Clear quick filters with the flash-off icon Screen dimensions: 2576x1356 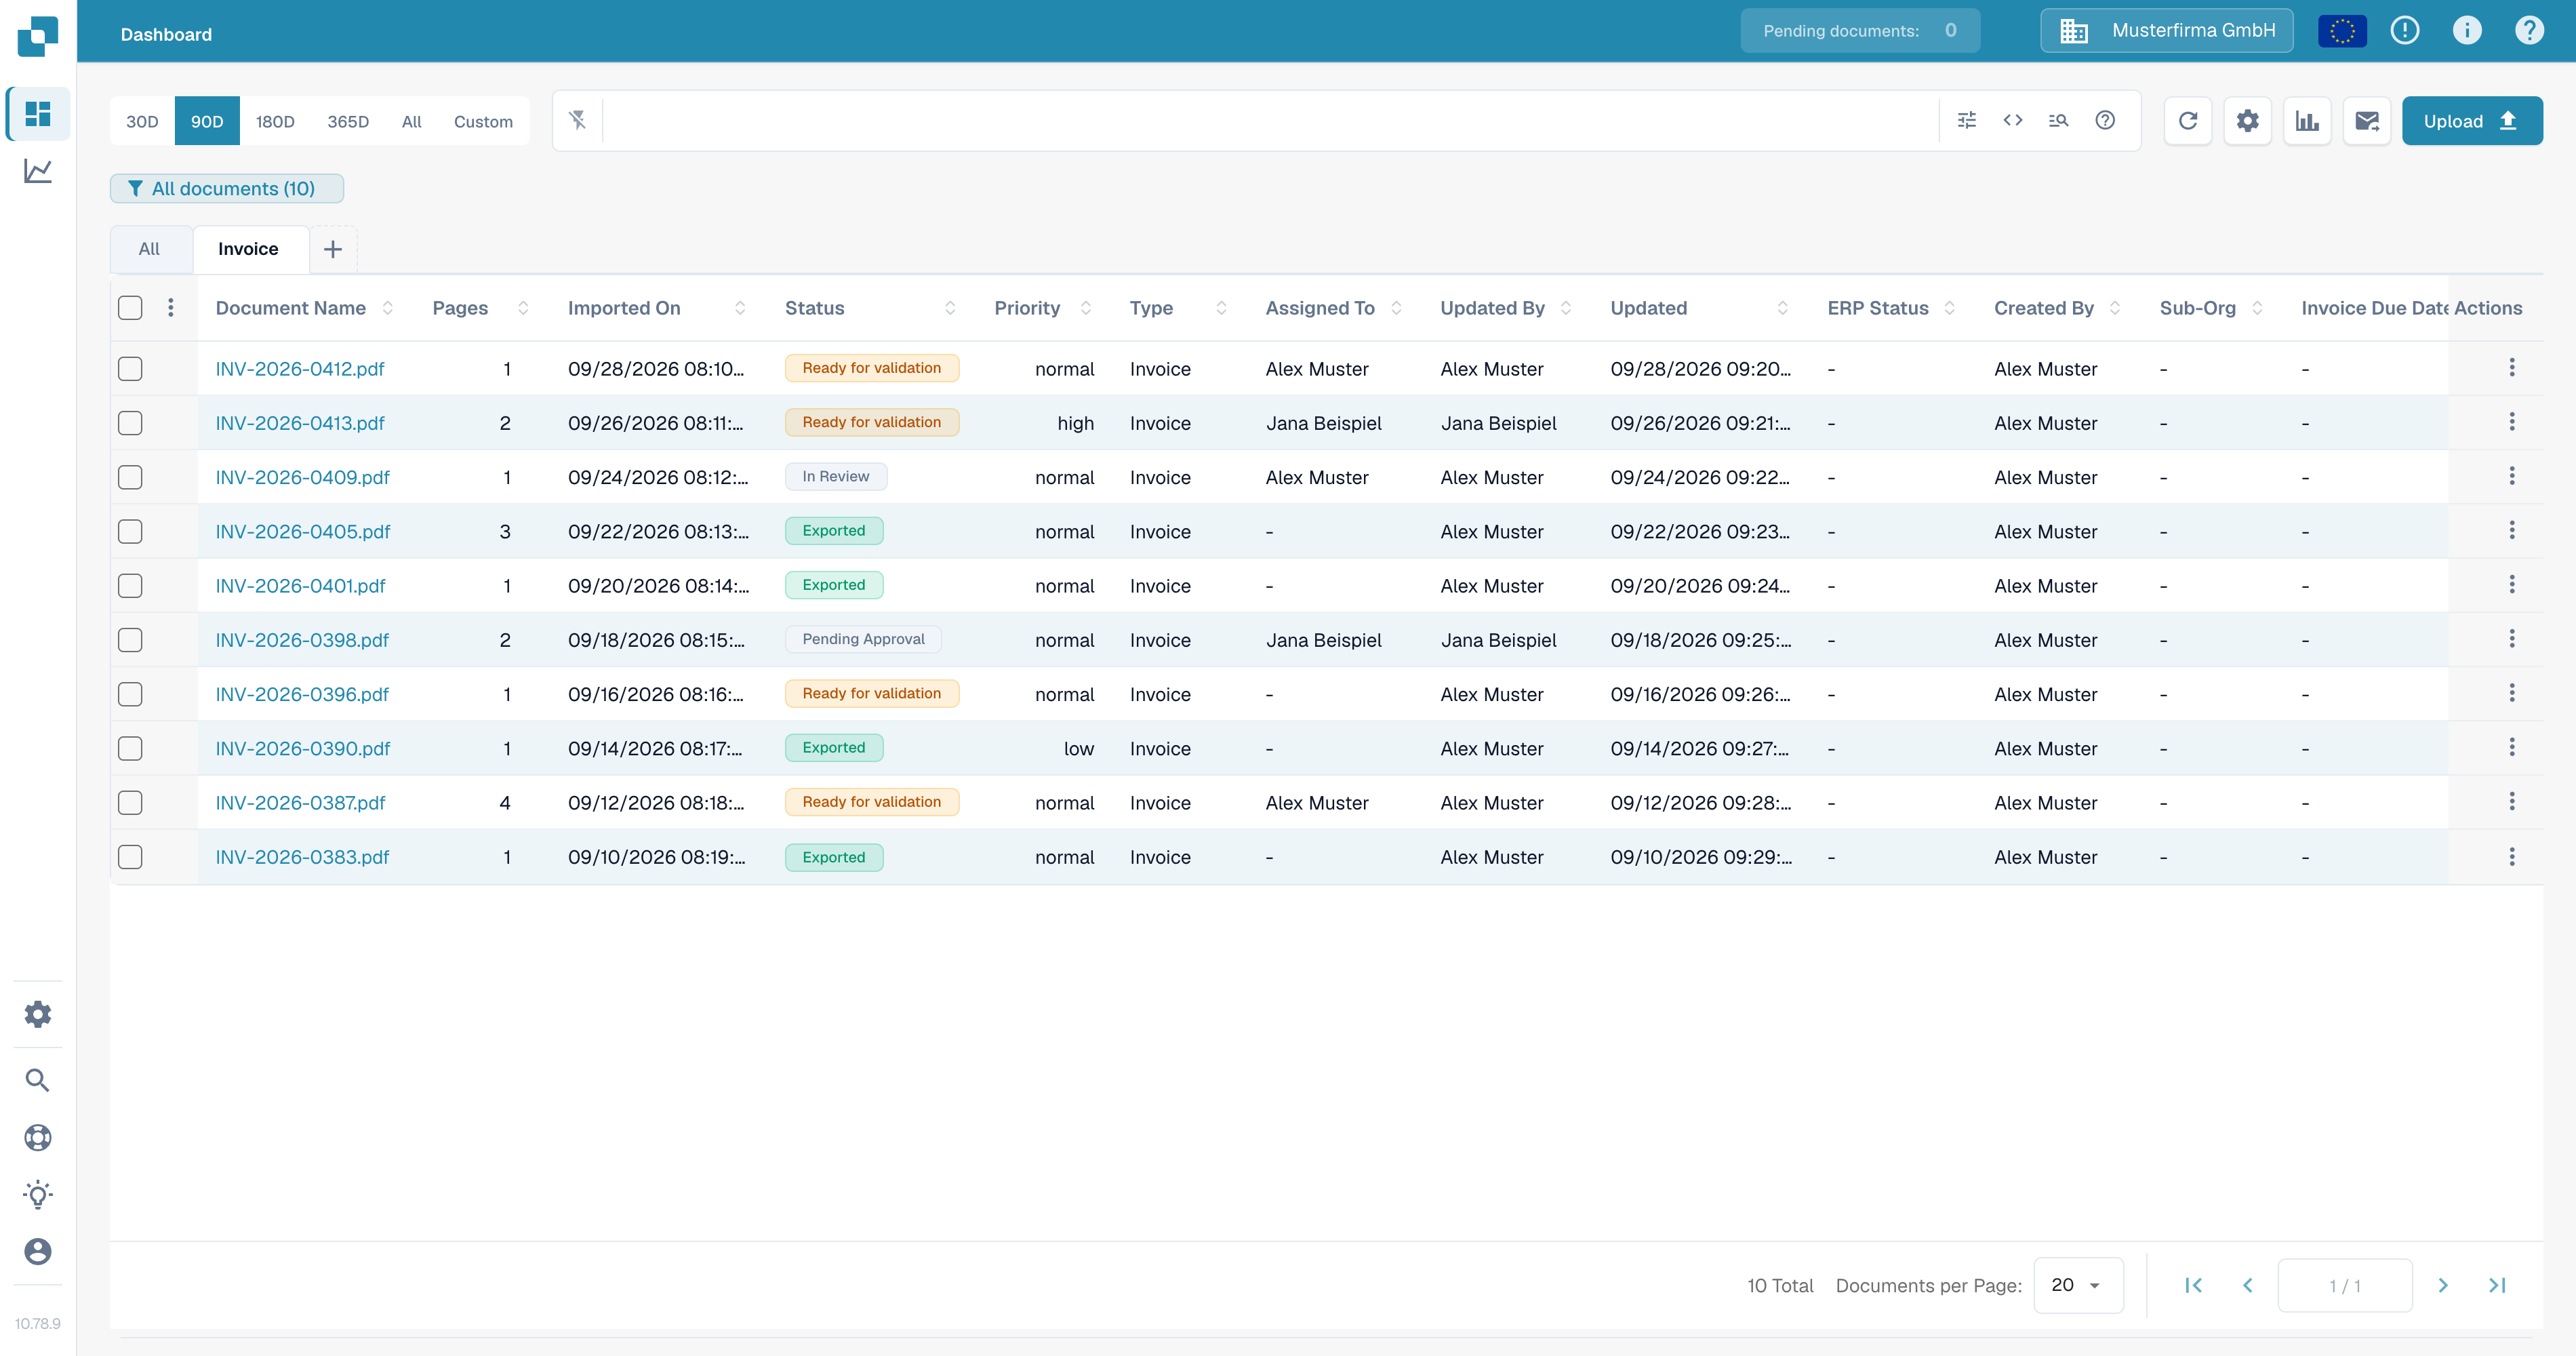coord(578,120)
